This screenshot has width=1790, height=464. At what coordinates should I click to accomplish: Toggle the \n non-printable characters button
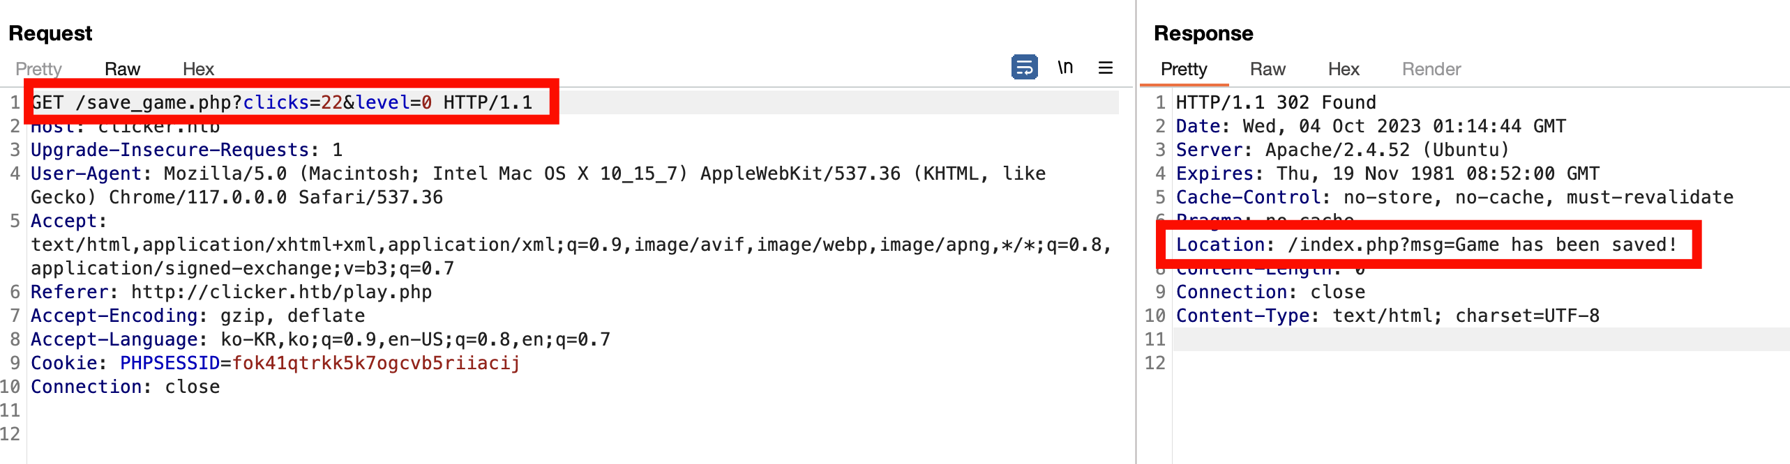pos(1065,68)
